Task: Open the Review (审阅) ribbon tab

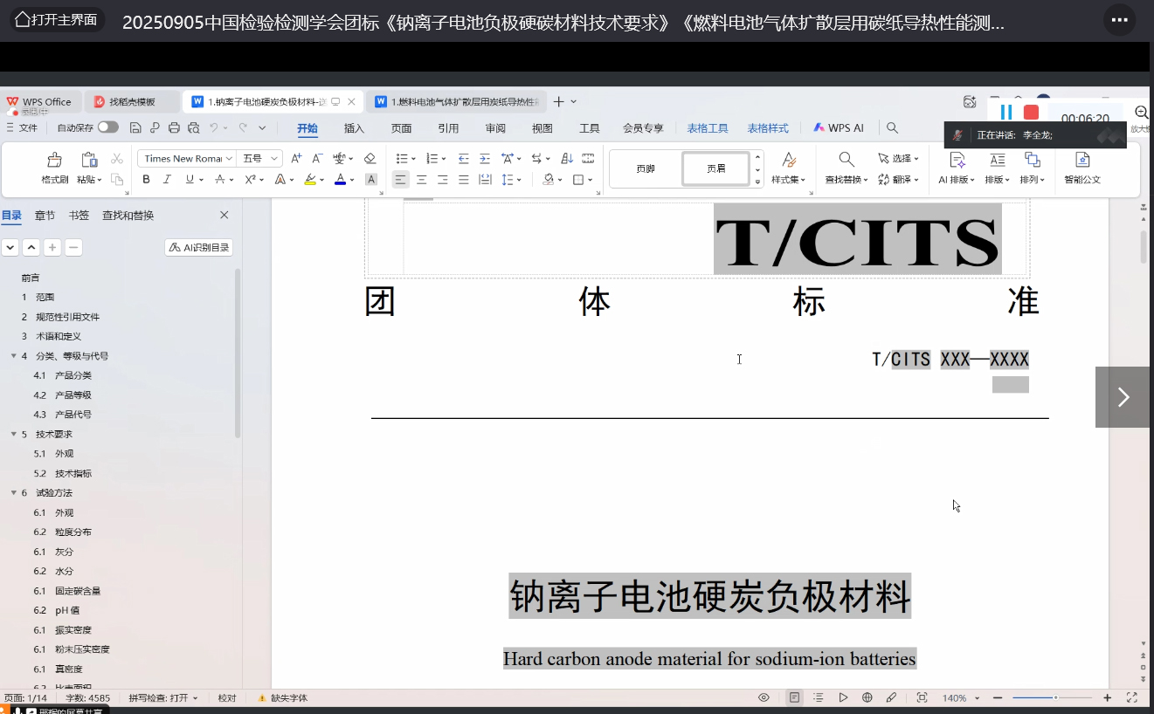Action: pyautogui.click(x=495, y=128)
